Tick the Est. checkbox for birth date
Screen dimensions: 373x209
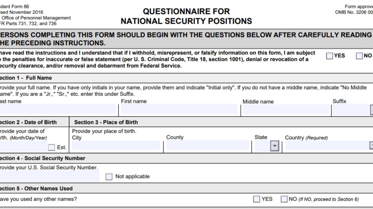[51, 147]
